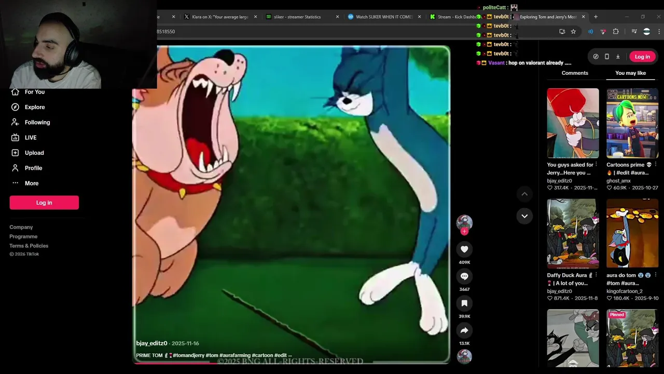Bookmark the video with the favorites icon
The width and height of the screenshot is (664, 374).
464,303
